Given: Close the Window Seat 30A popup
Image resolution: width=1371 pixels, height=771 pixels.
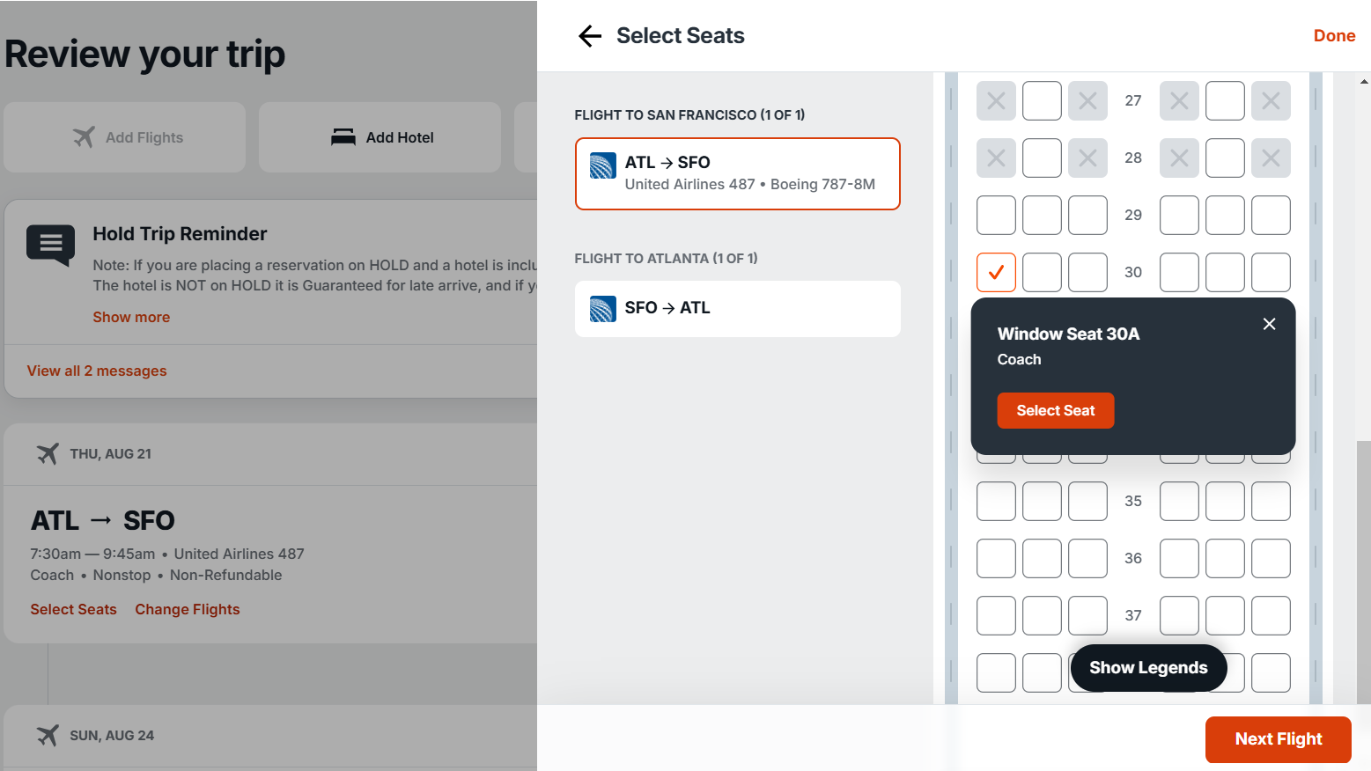Looking at the screenshot, I should pos(1269,324).
